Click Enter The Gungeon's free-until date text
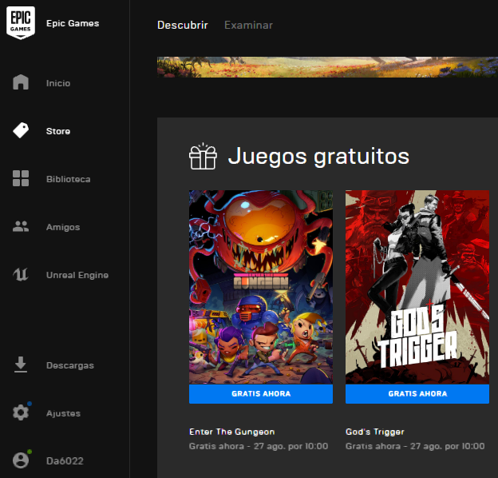 (x=259, y=446)
